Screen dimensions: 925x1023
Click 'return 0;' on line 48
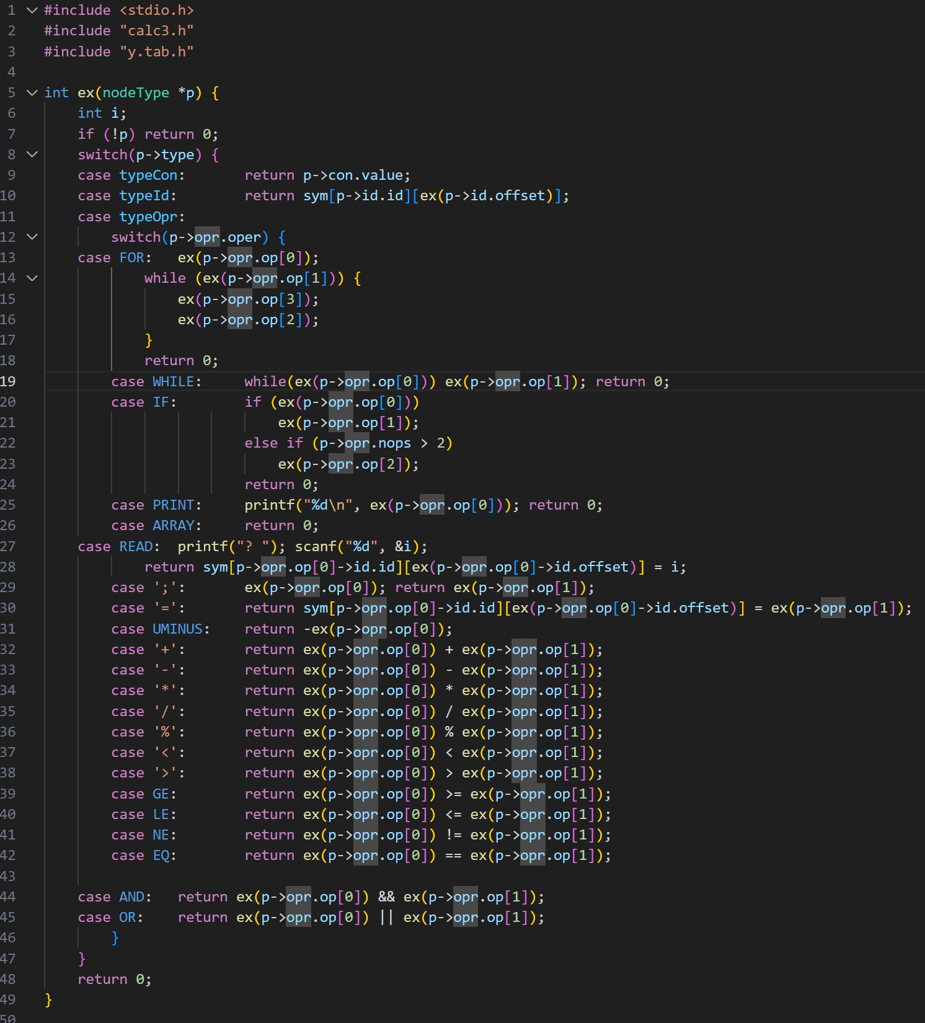coord(115,979)
